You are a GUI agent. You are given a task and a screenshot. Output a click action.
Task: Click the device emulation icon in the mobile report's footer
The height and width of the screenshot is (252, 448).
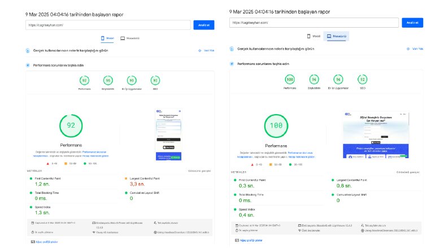[94, 223]
